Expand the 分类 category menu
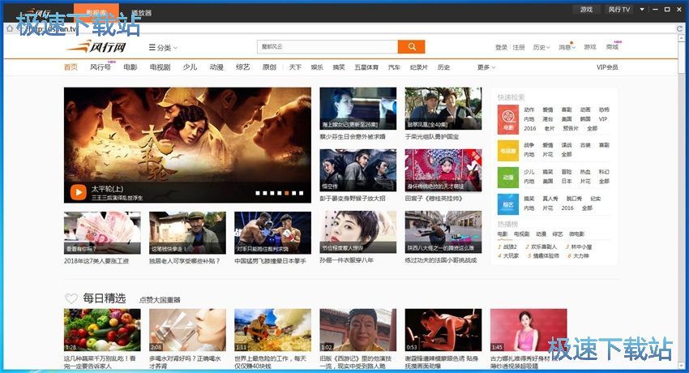Viewport: 689px width, 373px height. pos(163,48)
